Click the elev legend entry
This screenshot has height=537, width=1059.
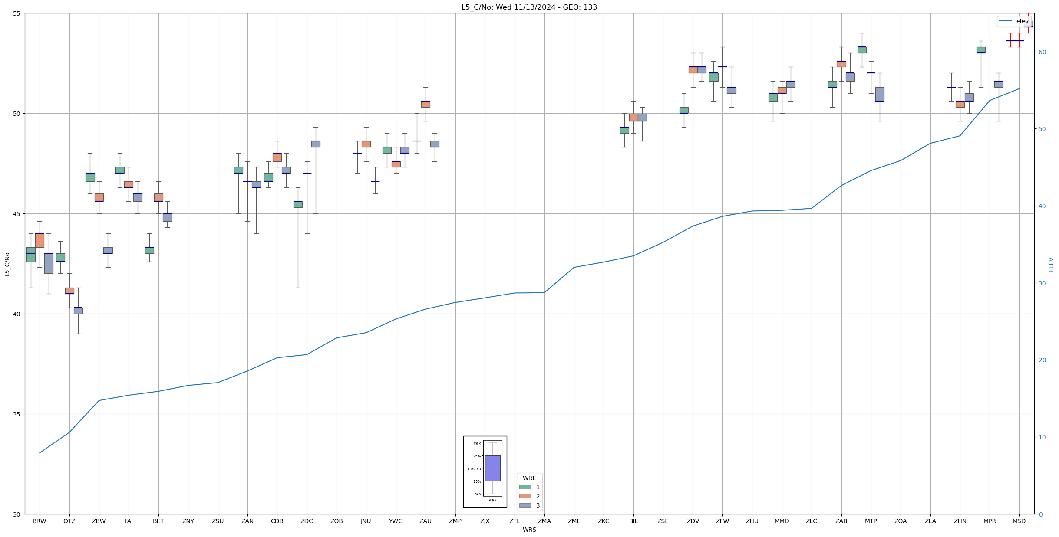coord(1022,21)
